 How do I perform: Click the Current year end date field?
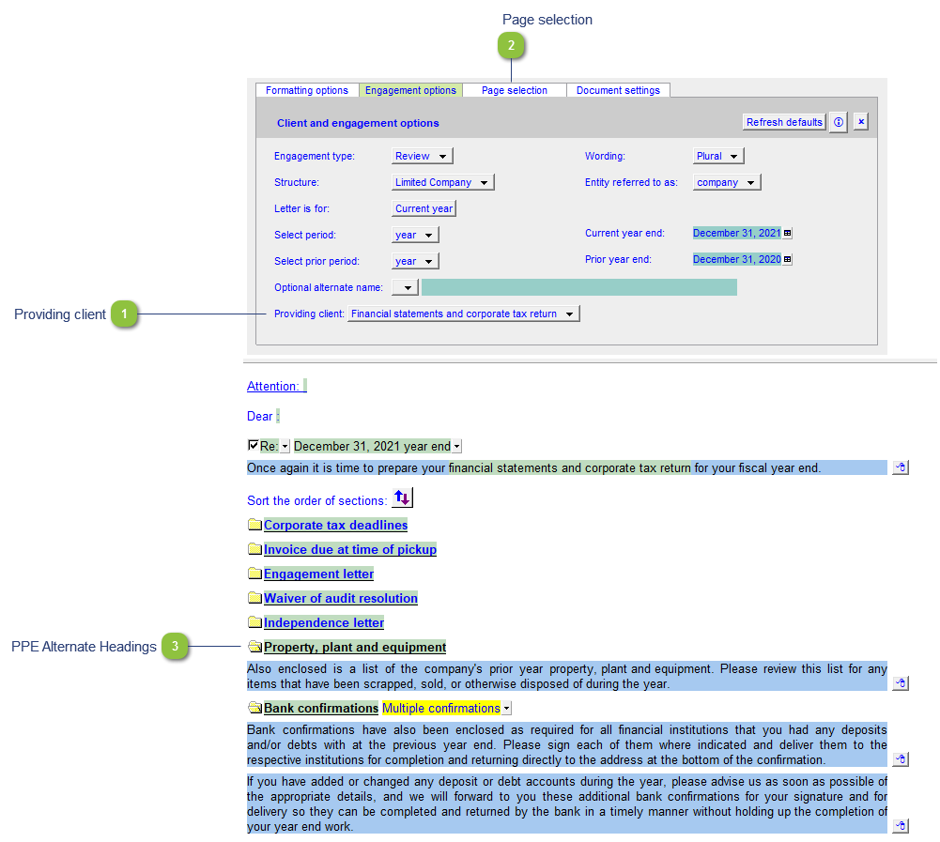(737, 233)
